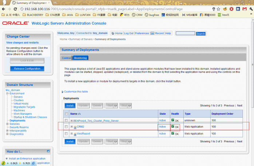This screenshot has width=254, height=166.
Task: Collapse the Environment tree node
Action: point(7,94)
